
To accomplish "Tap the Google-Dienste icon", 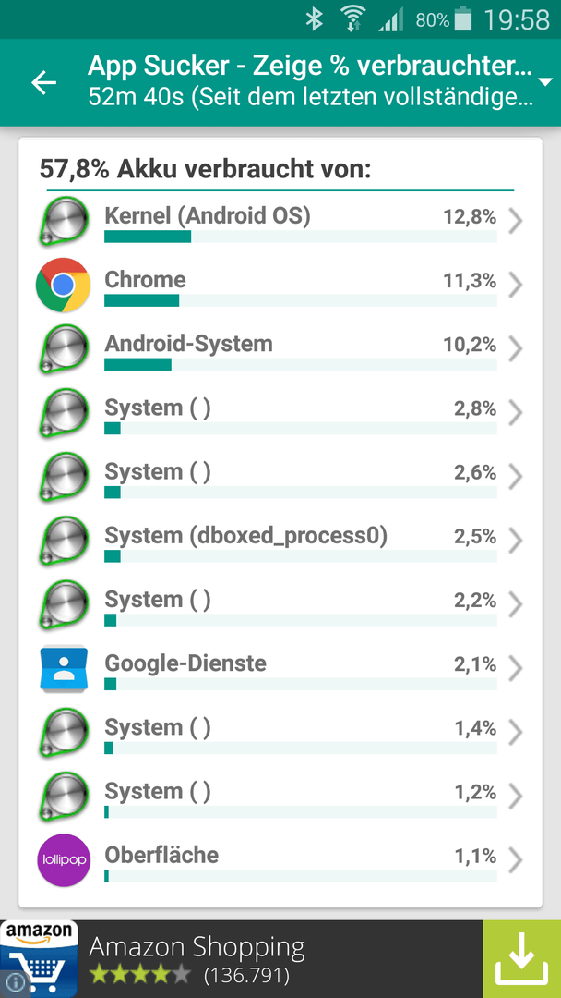I will [62, 668].
